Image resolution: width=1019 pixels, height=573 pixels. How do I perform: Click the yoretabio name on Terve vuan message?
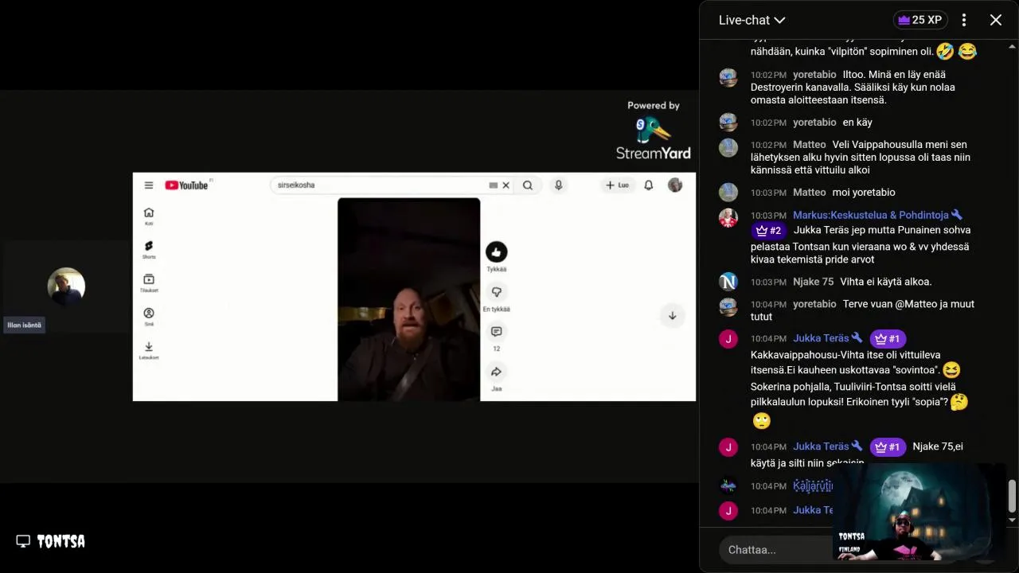click(x=814, y=304)
